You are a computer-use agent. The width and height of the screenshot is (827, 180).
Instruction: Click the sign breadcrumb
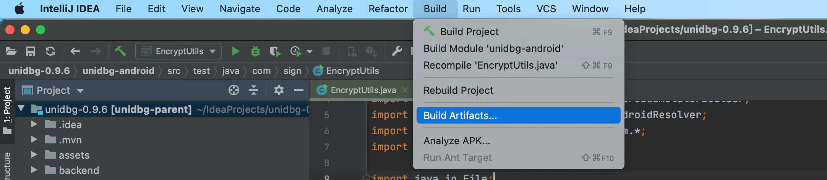click(292, 71)
